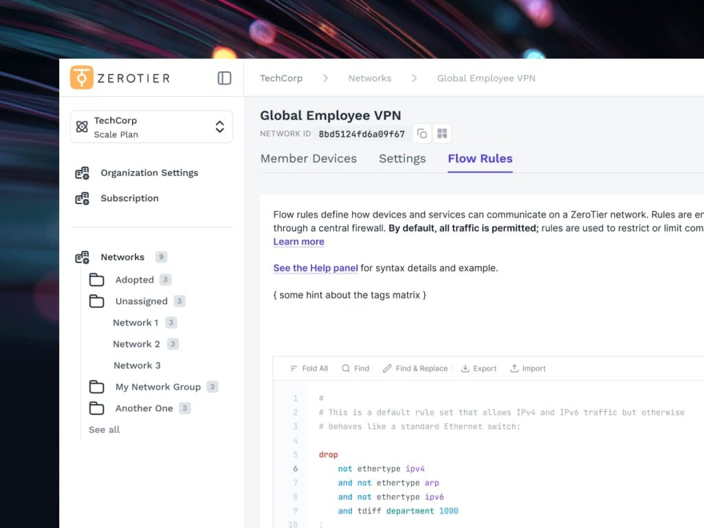
Task: Show the network QR code
Action: (442, 133)
